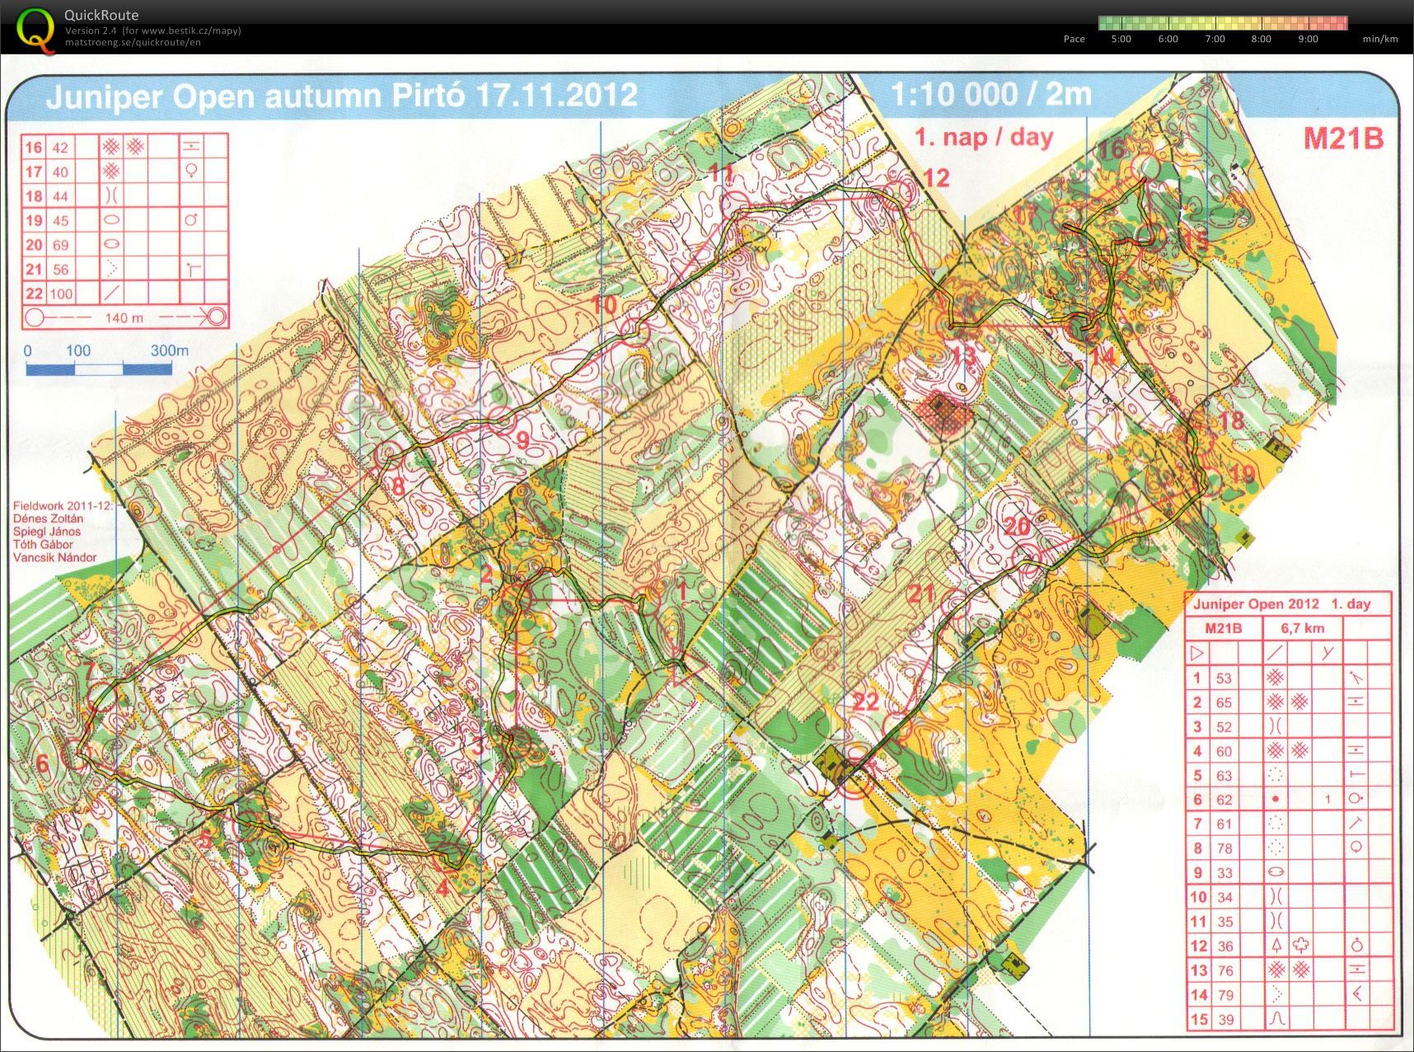The width and height of the screenshot is (1414, 1052).
Task: Click the min/km unit label
Action: tap(1380, 39)
